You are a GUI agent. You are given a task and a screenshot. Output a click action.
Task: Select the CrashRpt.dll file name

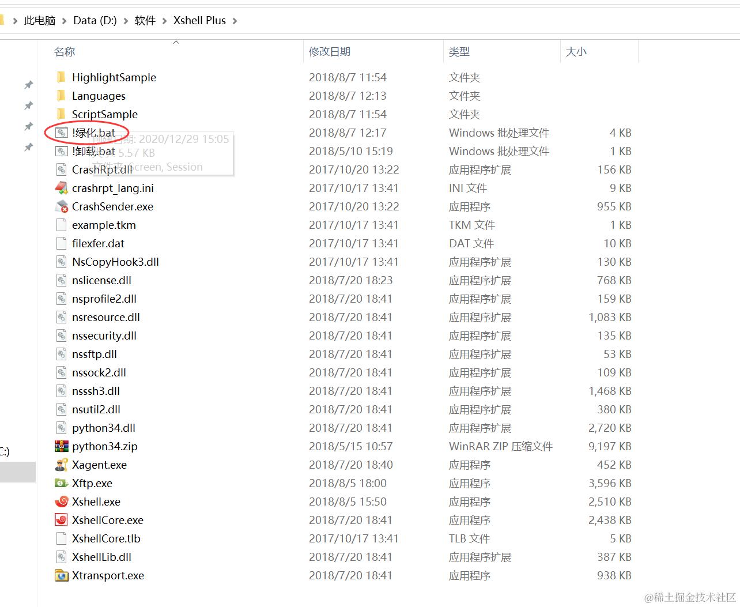[x=102, y=169]
